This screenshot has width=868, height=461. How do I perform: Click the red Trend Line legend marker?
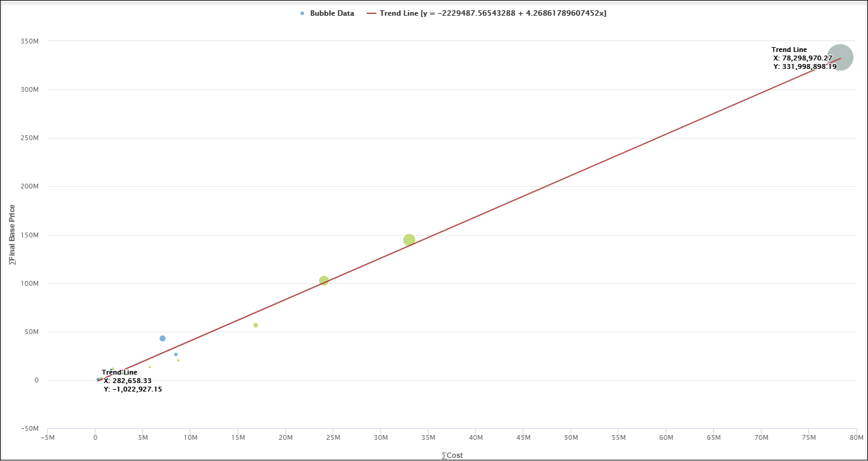[x=372, y=13]
